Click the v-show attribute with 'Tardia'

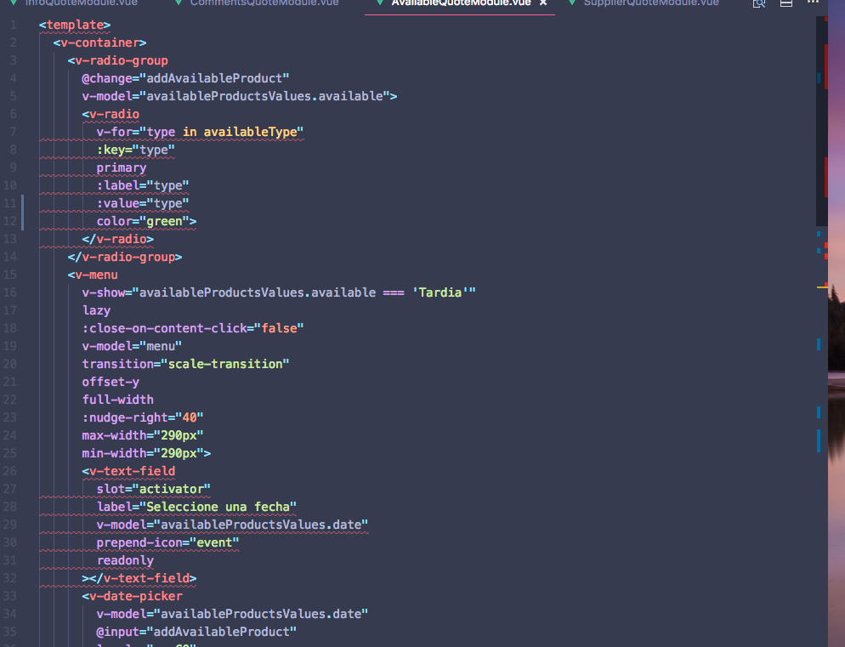(279, 292)
